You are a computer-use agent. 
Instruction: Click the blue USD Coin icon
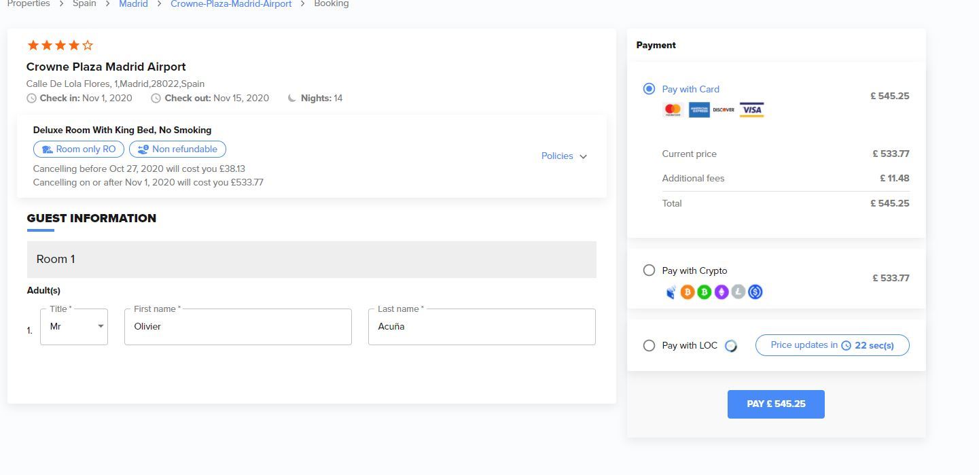(755, 292)
